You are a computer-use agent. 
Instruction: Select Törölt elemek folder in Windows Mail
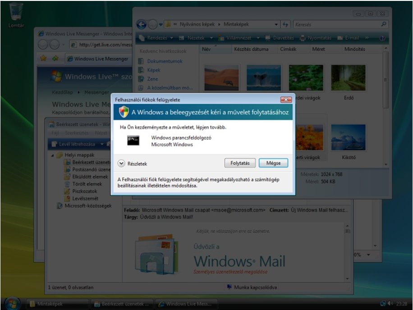point(83,184)
